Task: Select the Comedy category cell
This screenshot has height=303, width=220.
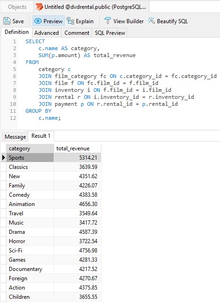Action: [30, 194]
